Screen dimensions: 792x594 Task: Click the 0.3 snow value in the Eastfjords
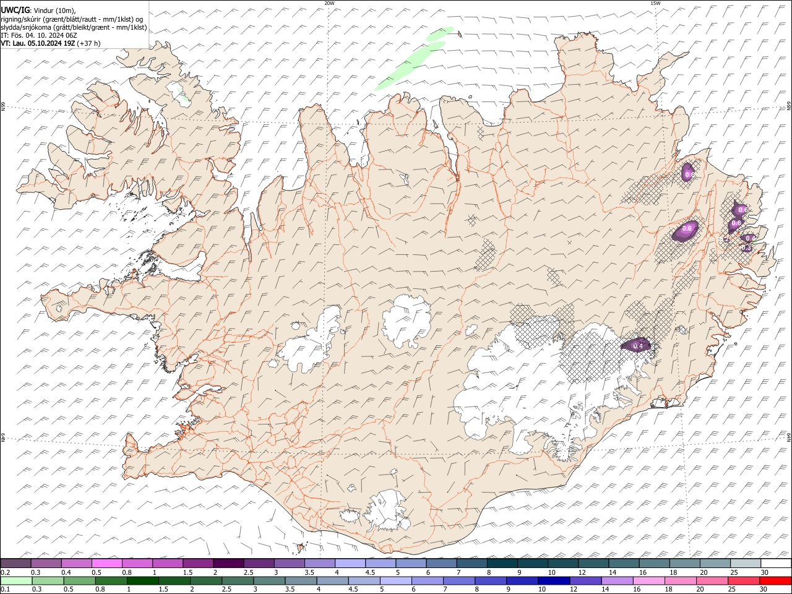[x=746, y=248]
